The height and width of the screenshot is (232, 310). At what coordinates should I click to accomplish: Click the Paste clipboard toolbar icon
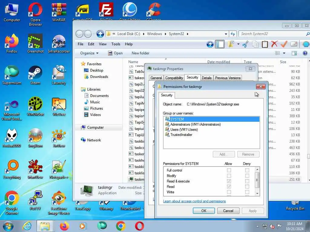click(x=265, y=44)
